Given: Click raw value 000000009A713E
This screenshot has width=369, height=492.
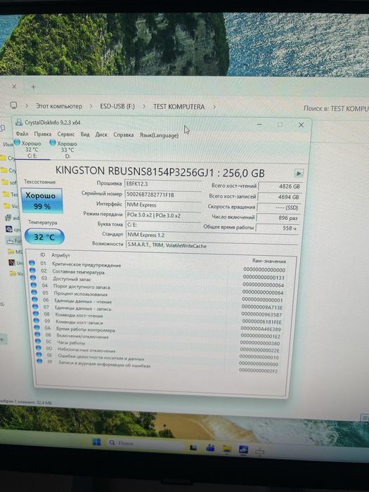Looking at the screenshot, I should click(262, 307).
